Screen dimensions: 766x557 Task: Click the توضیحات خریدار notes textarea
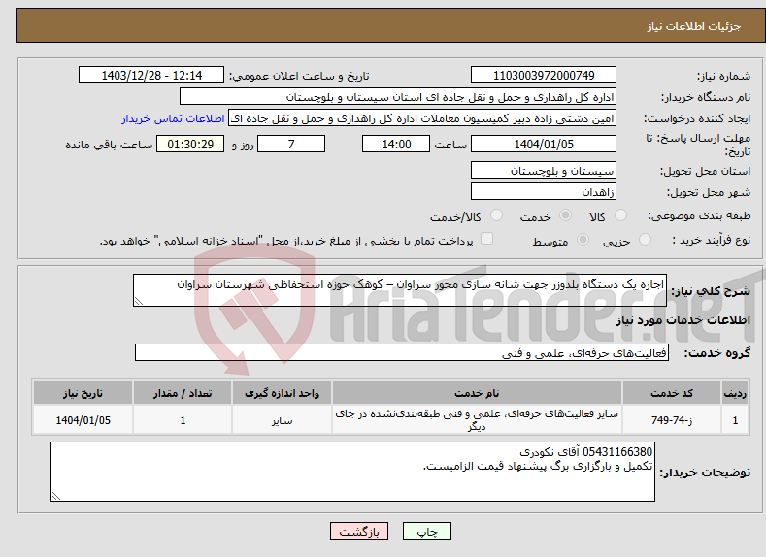click(352, 472)
